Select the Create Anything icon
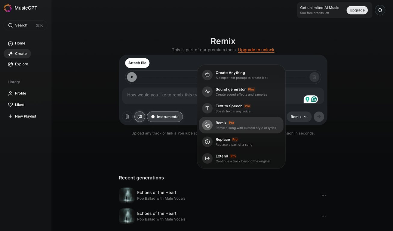 coord(207,75)
